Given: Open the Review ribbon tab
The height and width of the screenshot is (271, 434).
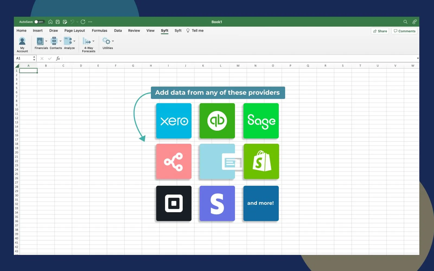Looking at the screenshot, I should point(134,31).
